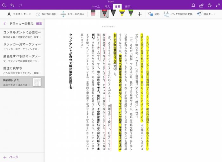Select the Kindle より page
This screenshot has width=222, height=162.
click(x=22, y=82)
